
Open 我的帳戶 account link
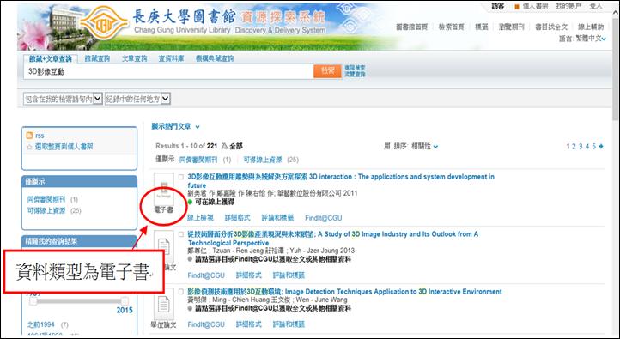[x=568, y=6]
